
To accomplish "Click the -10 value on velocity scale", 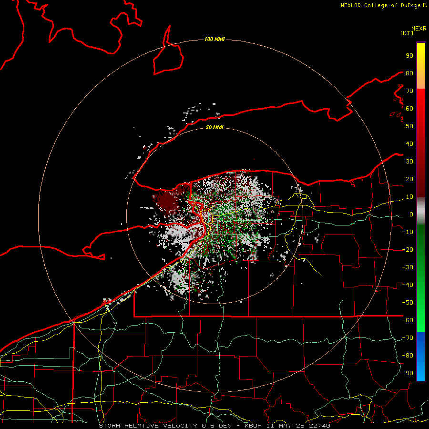I will click(x=408, y=232).
